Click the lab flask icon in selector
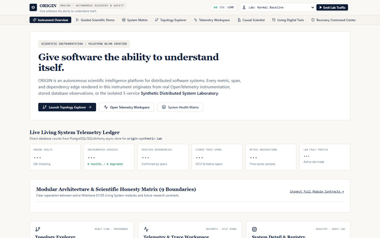The image size is (380, 238). 244,8
